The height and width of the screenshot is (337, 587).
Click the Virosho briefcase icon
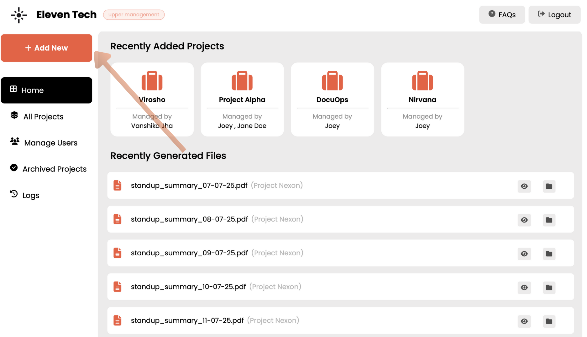pyautogui.click(x=152, y=81)
